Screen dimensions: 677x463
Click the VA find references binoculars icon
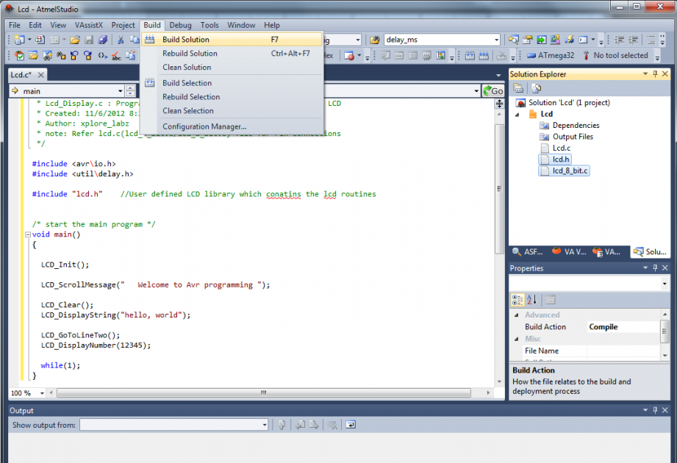61,55
